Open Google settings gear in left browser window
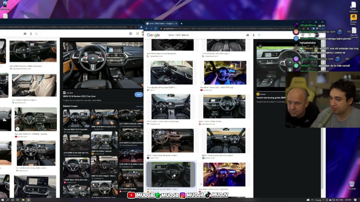This screenshot has height=202, width=360. point(130,34)
